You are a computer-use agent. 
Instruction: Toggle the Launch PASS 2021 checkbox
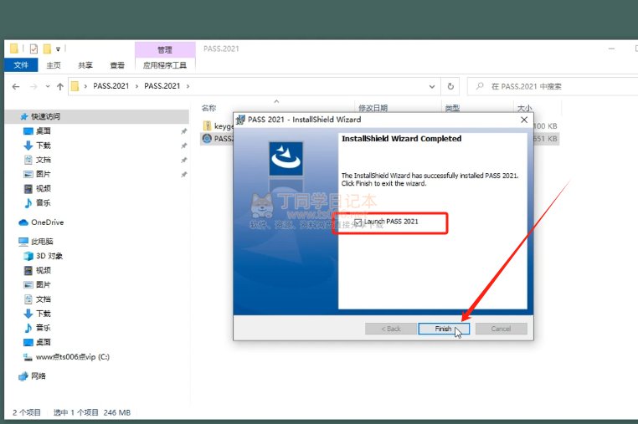click(358, 222)
